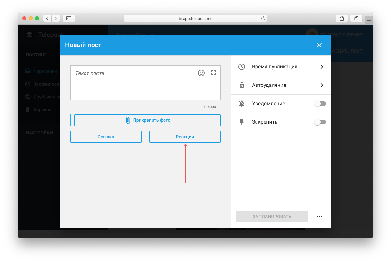Click the Запланировать button
Screen dimensions: 391x262
click(272, 217)
